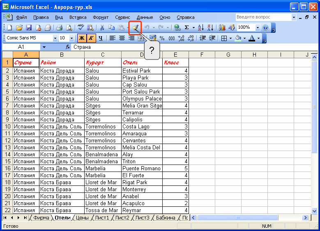This screenshot has height=231, width=320.
Task: Toggle underline formatting (Ч)
Action: 99,38
